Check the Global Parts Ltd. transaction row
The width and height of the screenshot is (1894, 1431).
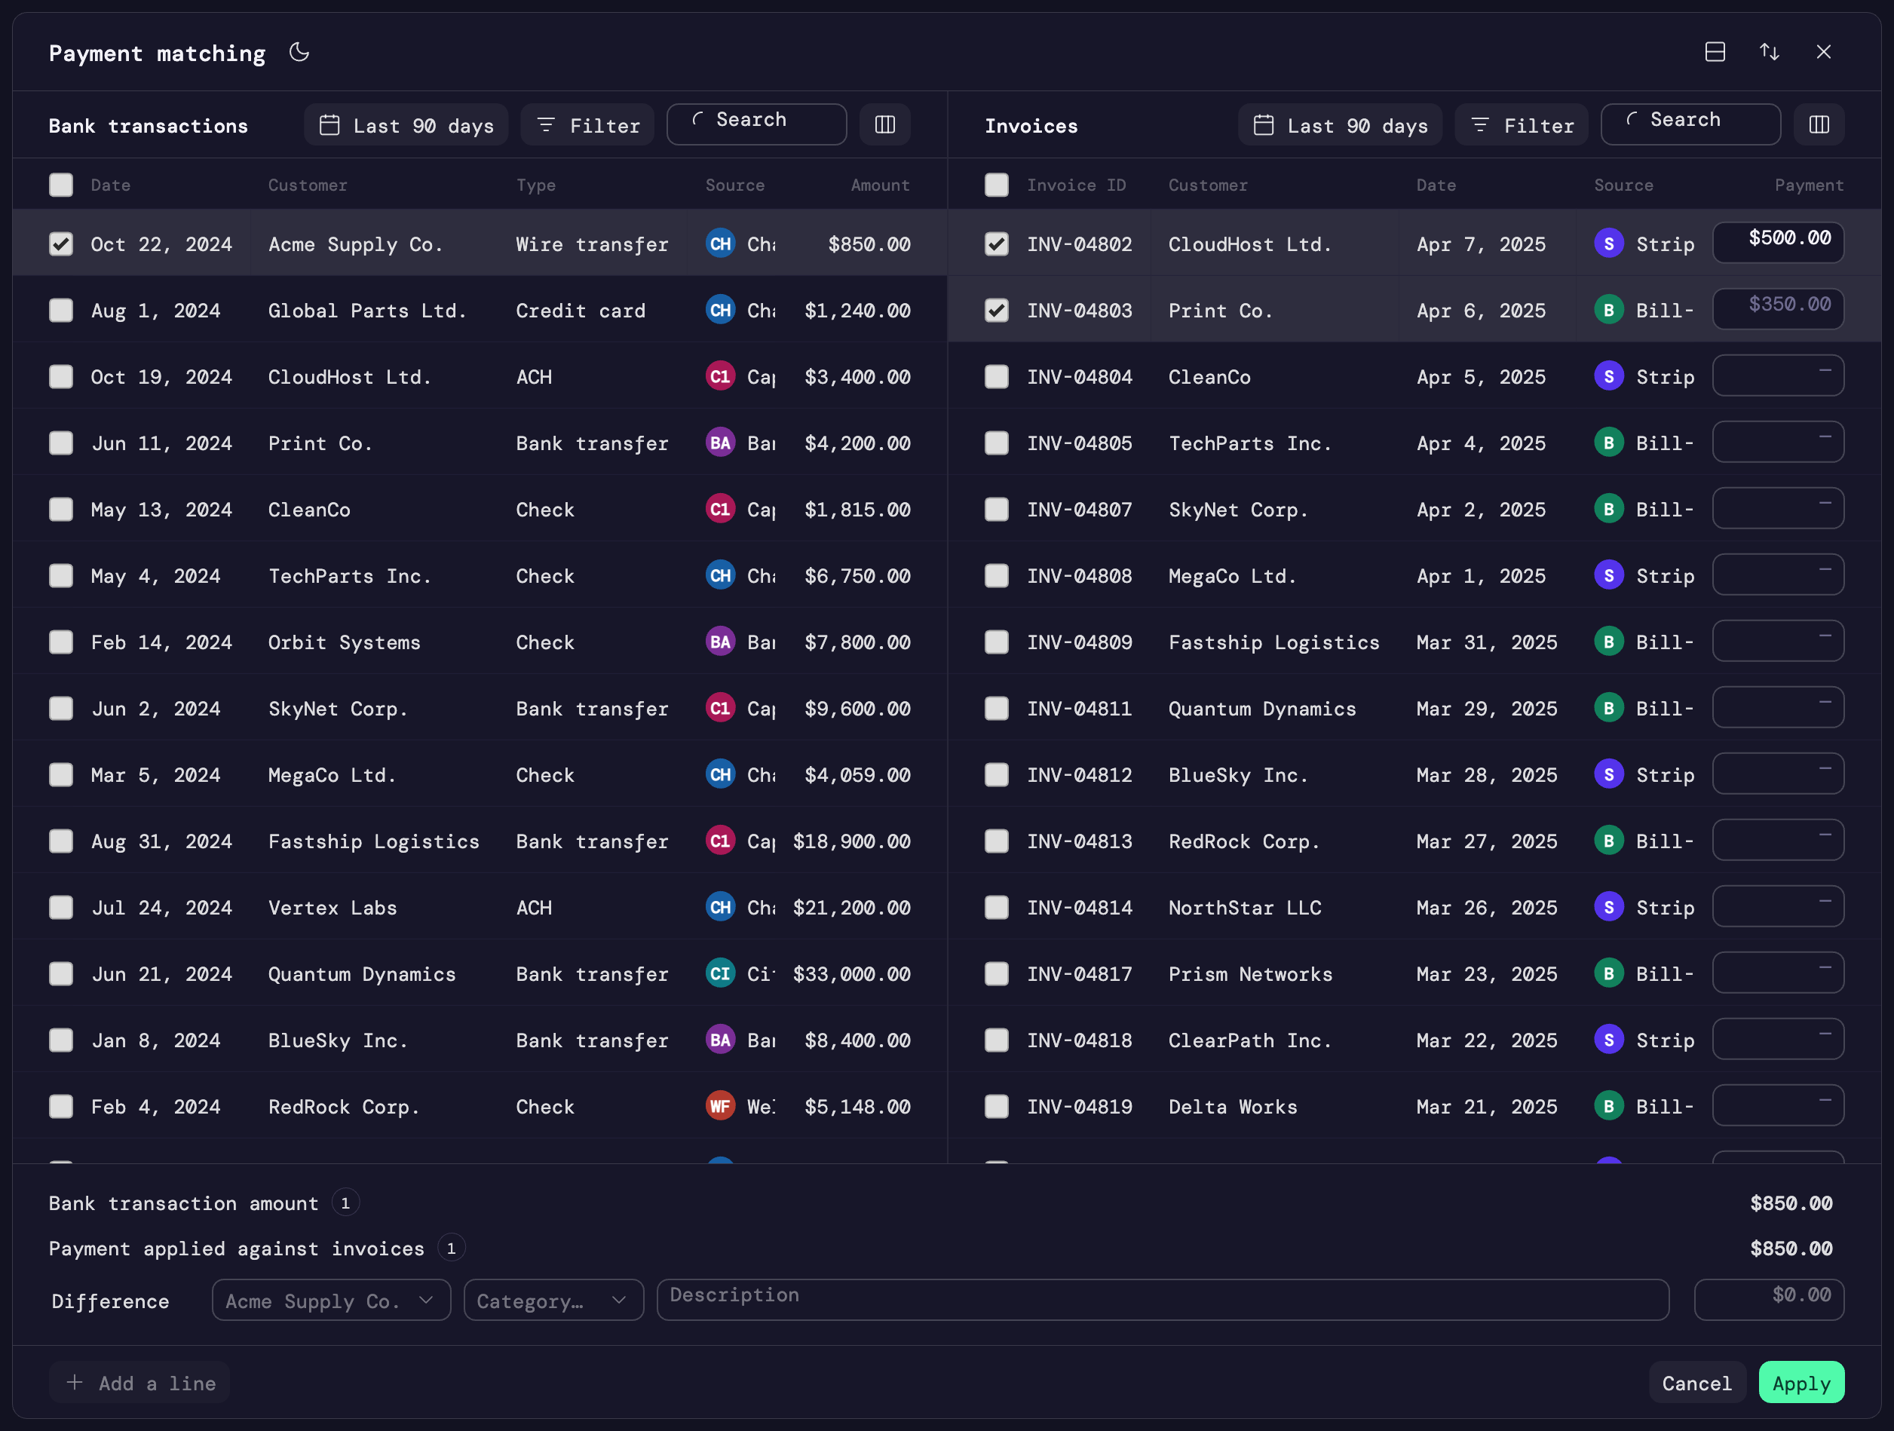pyautogui.click(x=61, y=310)
